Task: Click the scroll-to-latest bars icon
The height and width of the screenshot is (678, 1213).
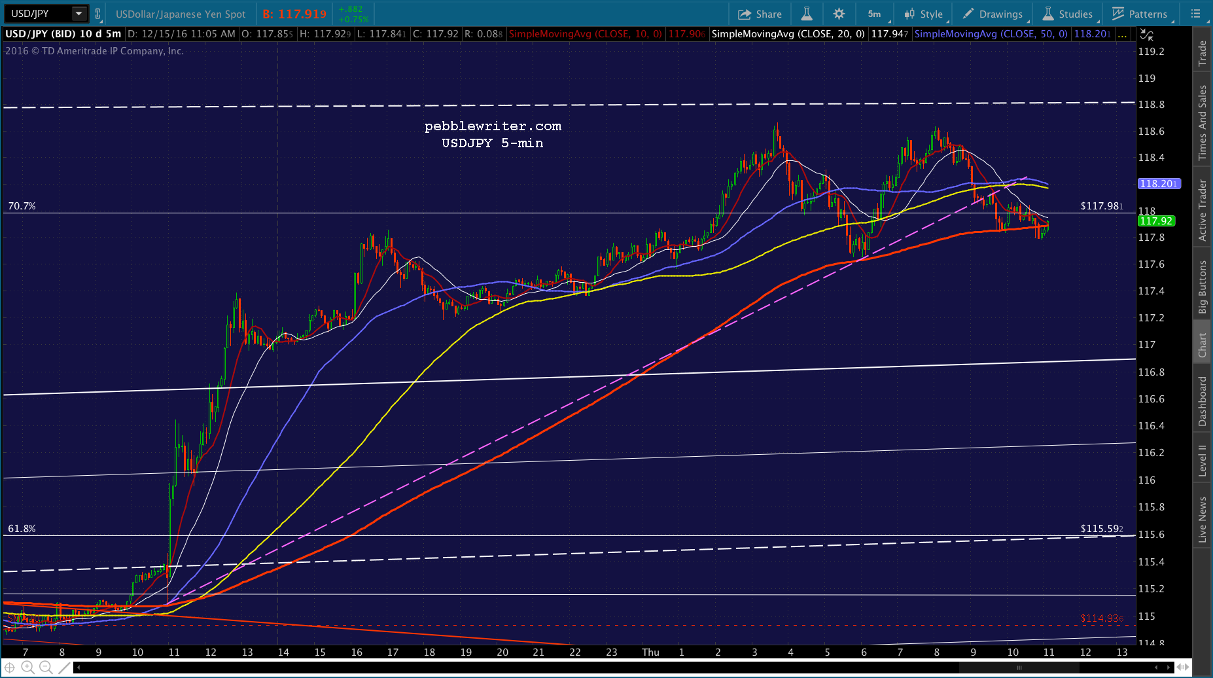Action: coord(1184,668)
